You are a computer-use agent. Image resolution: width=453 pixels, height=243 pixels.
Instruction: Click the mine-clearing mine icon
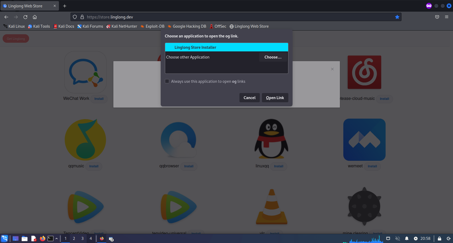tap(364, 206)
